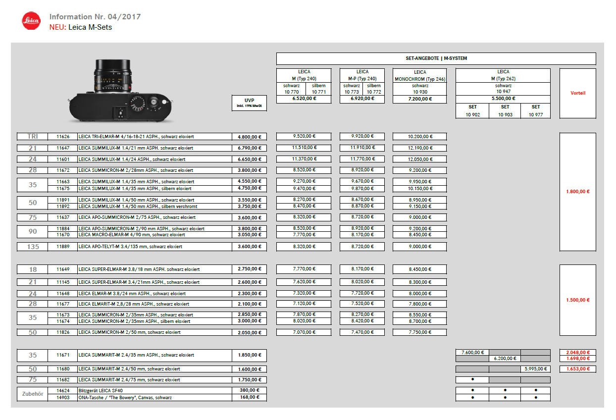Click accessory price '168,00 €'
This screenshot has width=616, height=420.
pyautogui.click(x=249, y=397)
